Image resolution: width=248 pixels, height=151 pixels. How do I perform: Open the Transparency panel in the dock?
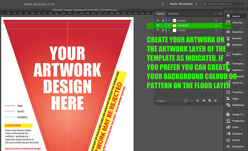click(235, 63)
